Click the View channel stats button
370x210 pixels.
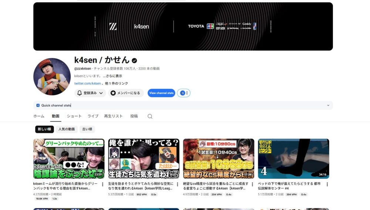(x=161, y=93)
